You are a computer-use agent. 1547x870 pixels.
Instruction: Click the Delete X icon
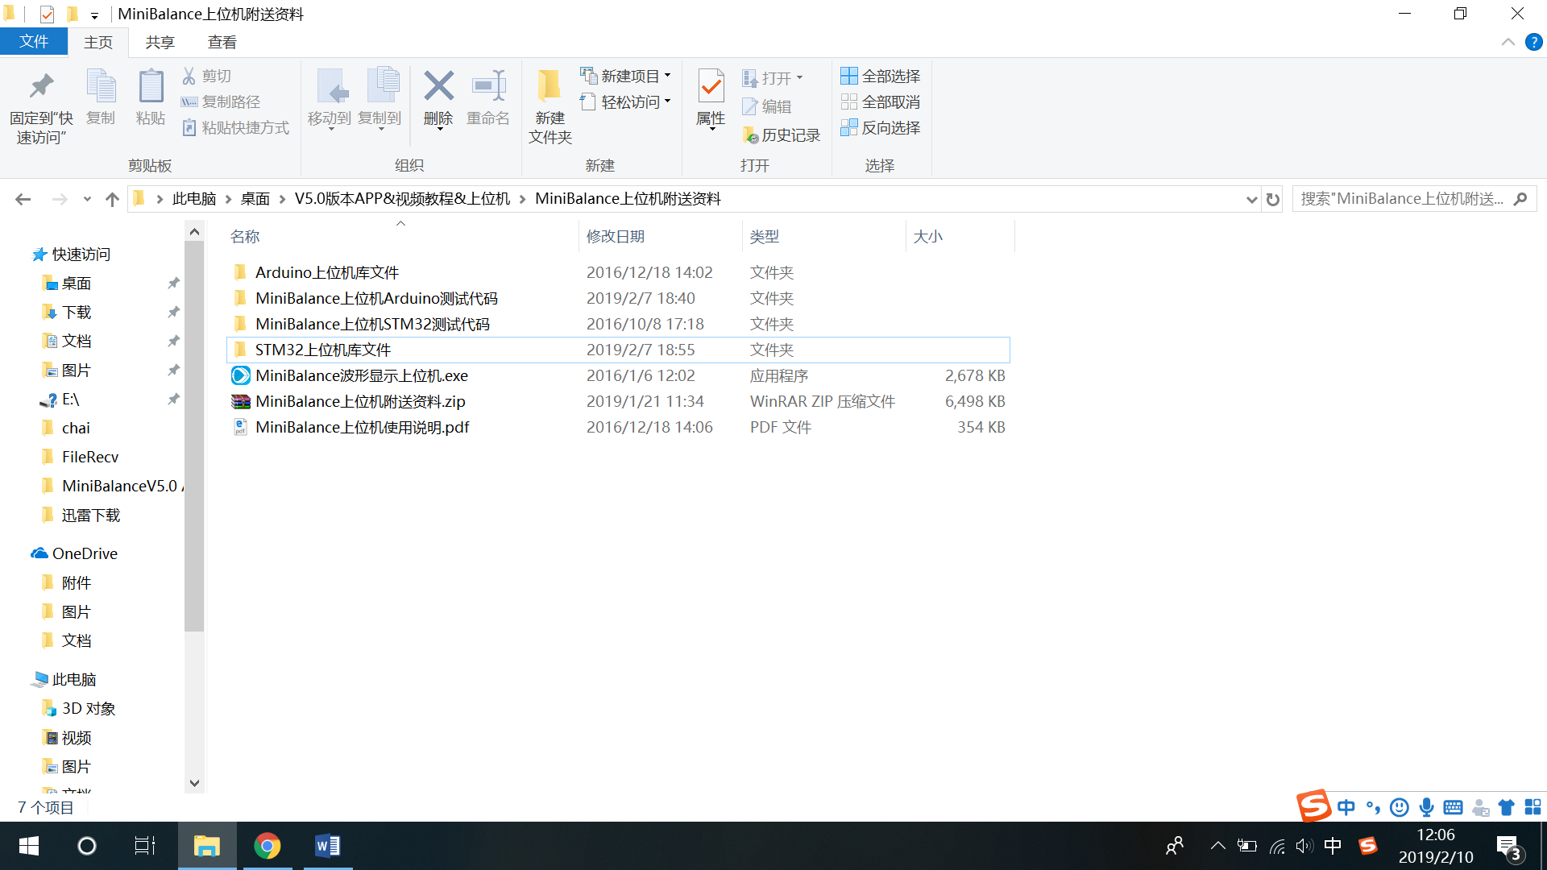point(438,86)
